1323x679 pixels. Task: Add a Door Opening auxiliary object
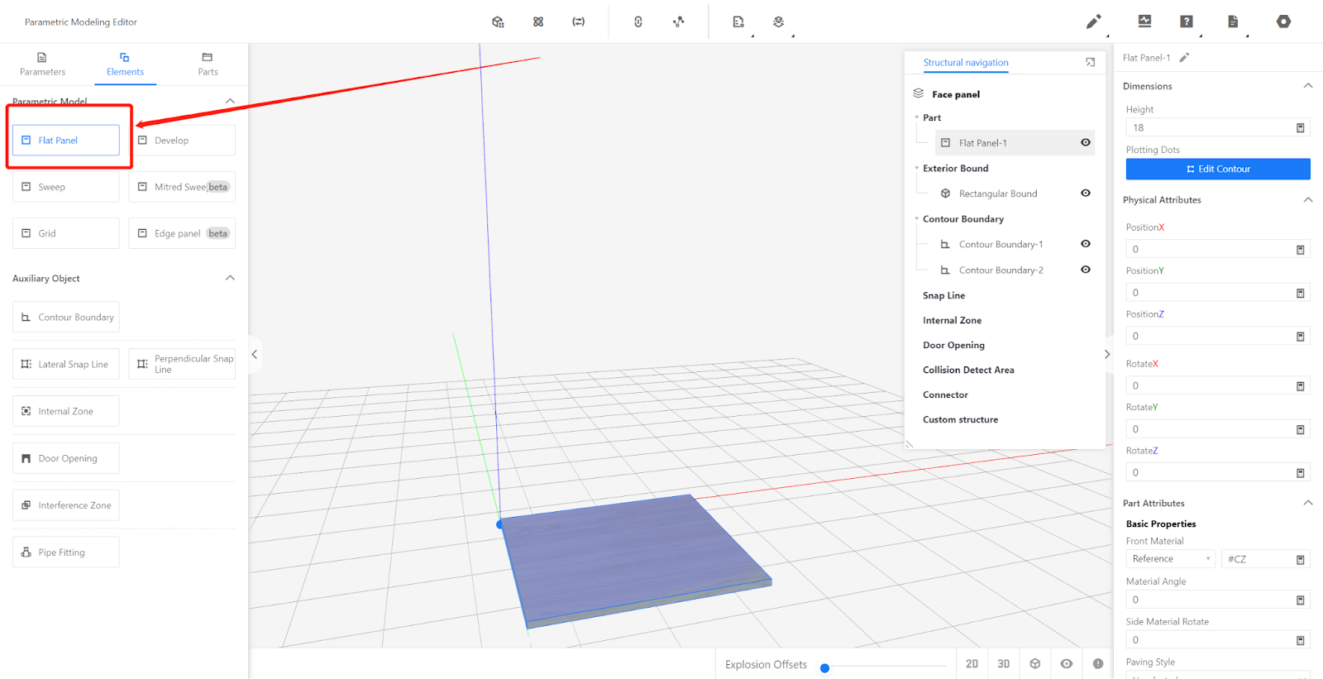click(66, 458)
